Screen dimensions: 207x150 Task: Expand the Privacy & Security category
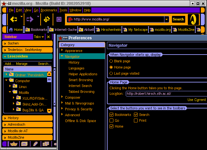point(62,108)
